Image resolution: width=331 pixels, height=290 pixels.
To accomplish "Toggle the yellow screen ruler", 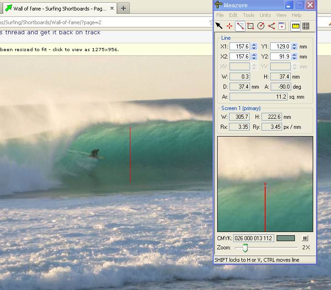I will pyautogui.click(x=295, y=26).
